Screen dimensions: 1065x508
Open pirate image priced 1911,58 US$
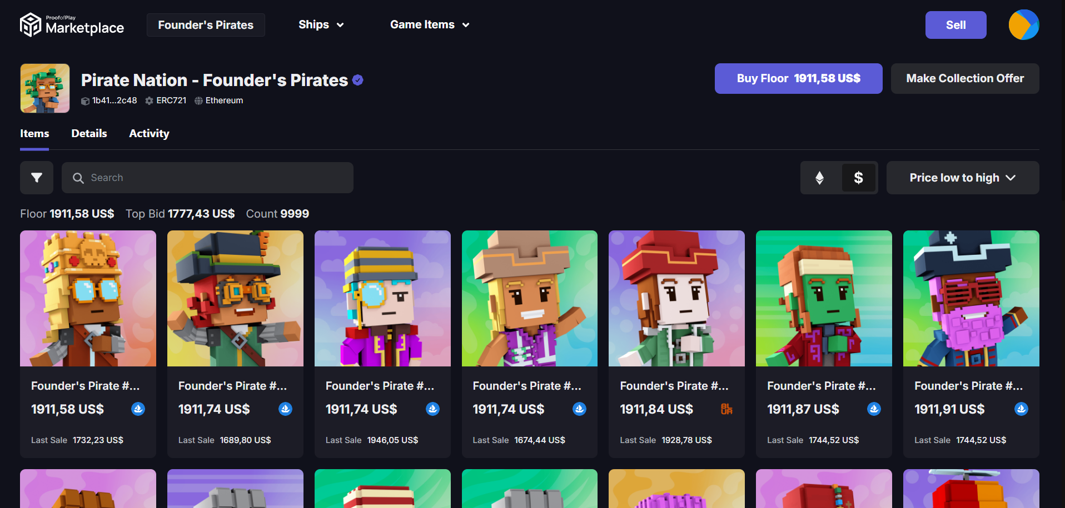point(88,299)
